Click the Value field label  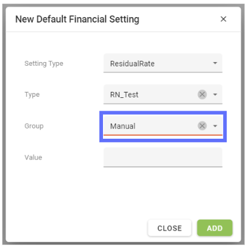pyautogui.click(x=34, y=158)
